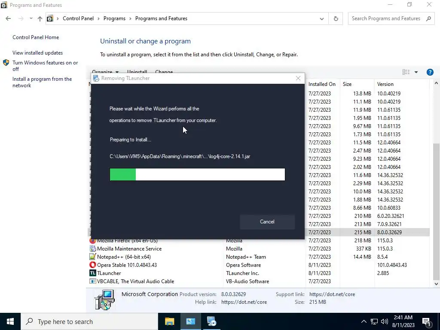The image size is (440, 330).
Task: Select the Notepad++ program icon
Action: click(93, 257)
